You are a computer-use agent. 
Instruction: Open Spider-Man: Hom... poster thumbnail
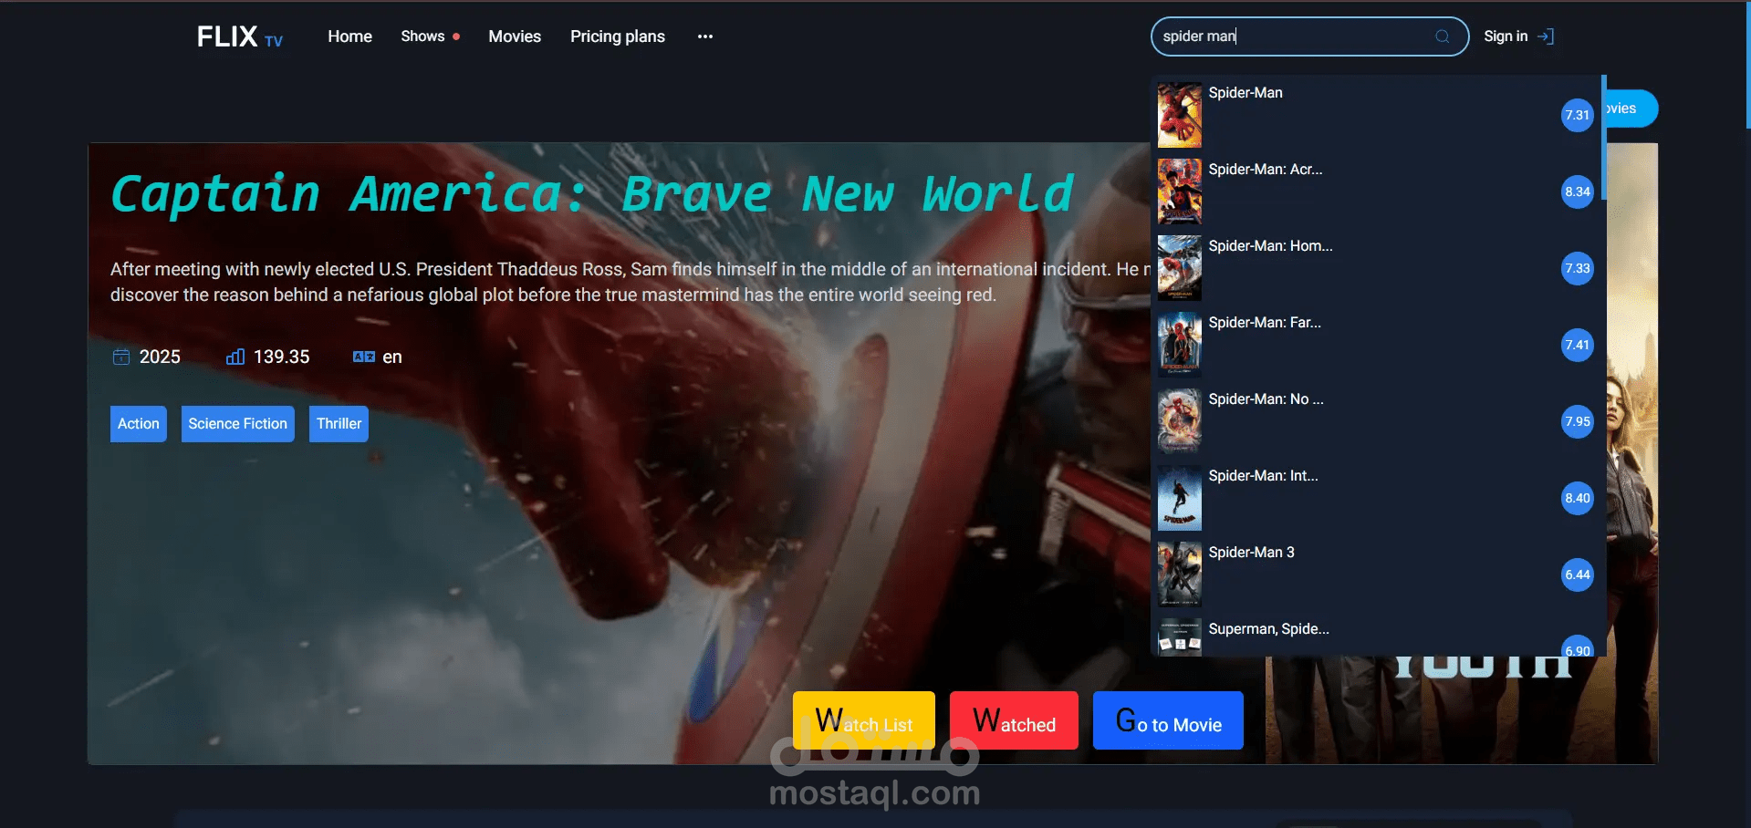pyautogui.click(x=1180, y=268)
